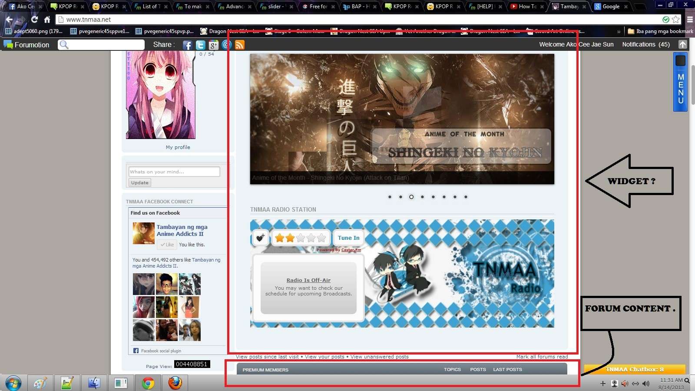Click Mark all forums read link
The width and height of the screenshot is (695, 391).
tap(542, 357)
